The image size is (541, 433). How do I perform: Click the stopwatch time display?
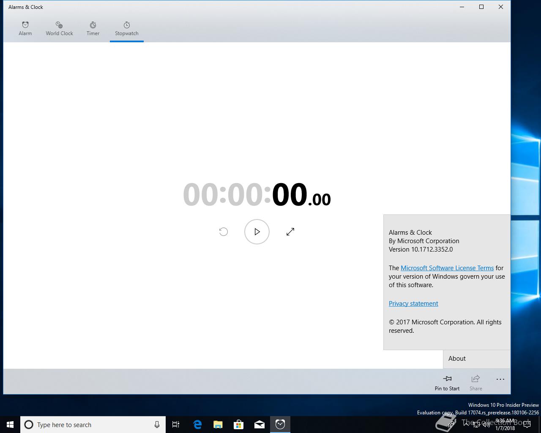point(257,195)
